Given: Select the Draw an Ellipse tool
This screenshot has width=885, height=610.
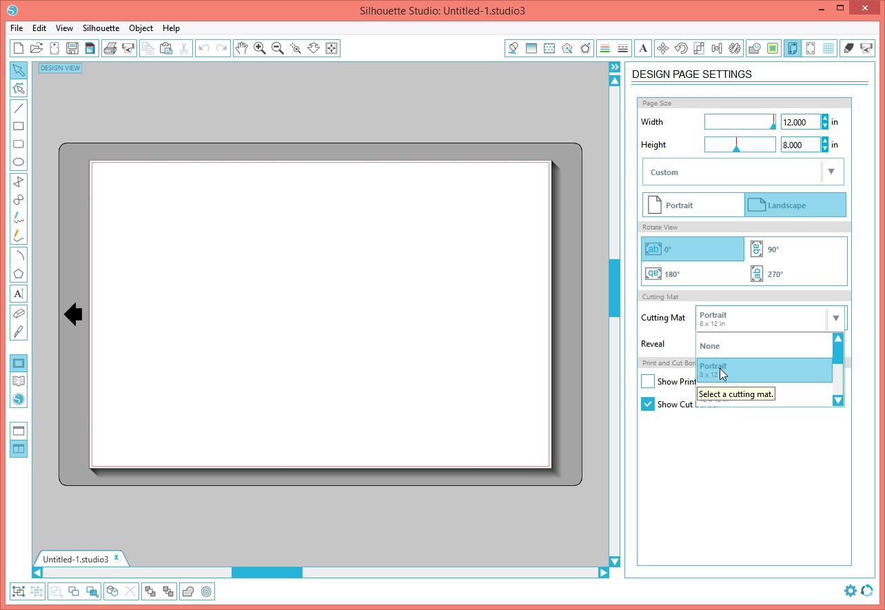Looking at the screenshot, I should point(19,163).
